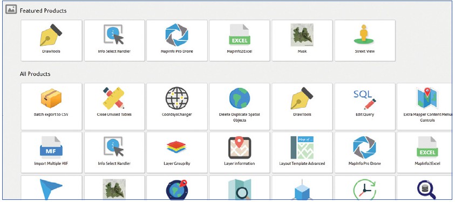Select Close Unused Tables product
The height and width of the screenshot is (202, 455).
click(114, 107)
